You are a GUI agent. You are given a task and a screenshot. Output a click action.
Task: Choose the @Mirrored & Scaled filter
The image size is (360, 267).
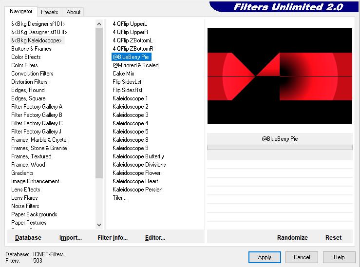tap(135, 65)
